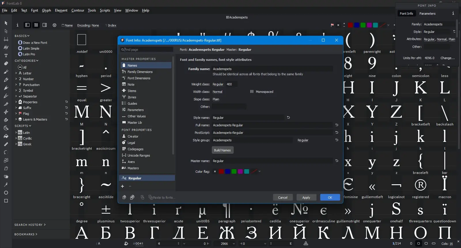The image size is (461, 248).
Task: Toggle the glyph cells grid view
Action: click(x=36, y=25)
